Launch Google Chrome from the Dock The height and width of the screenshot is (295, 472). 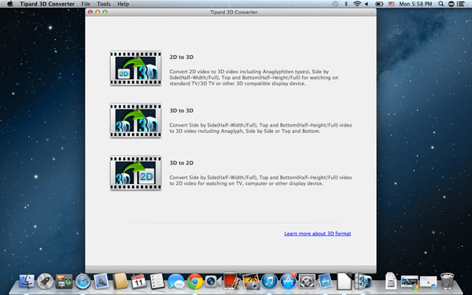click(x=195, y=282)
